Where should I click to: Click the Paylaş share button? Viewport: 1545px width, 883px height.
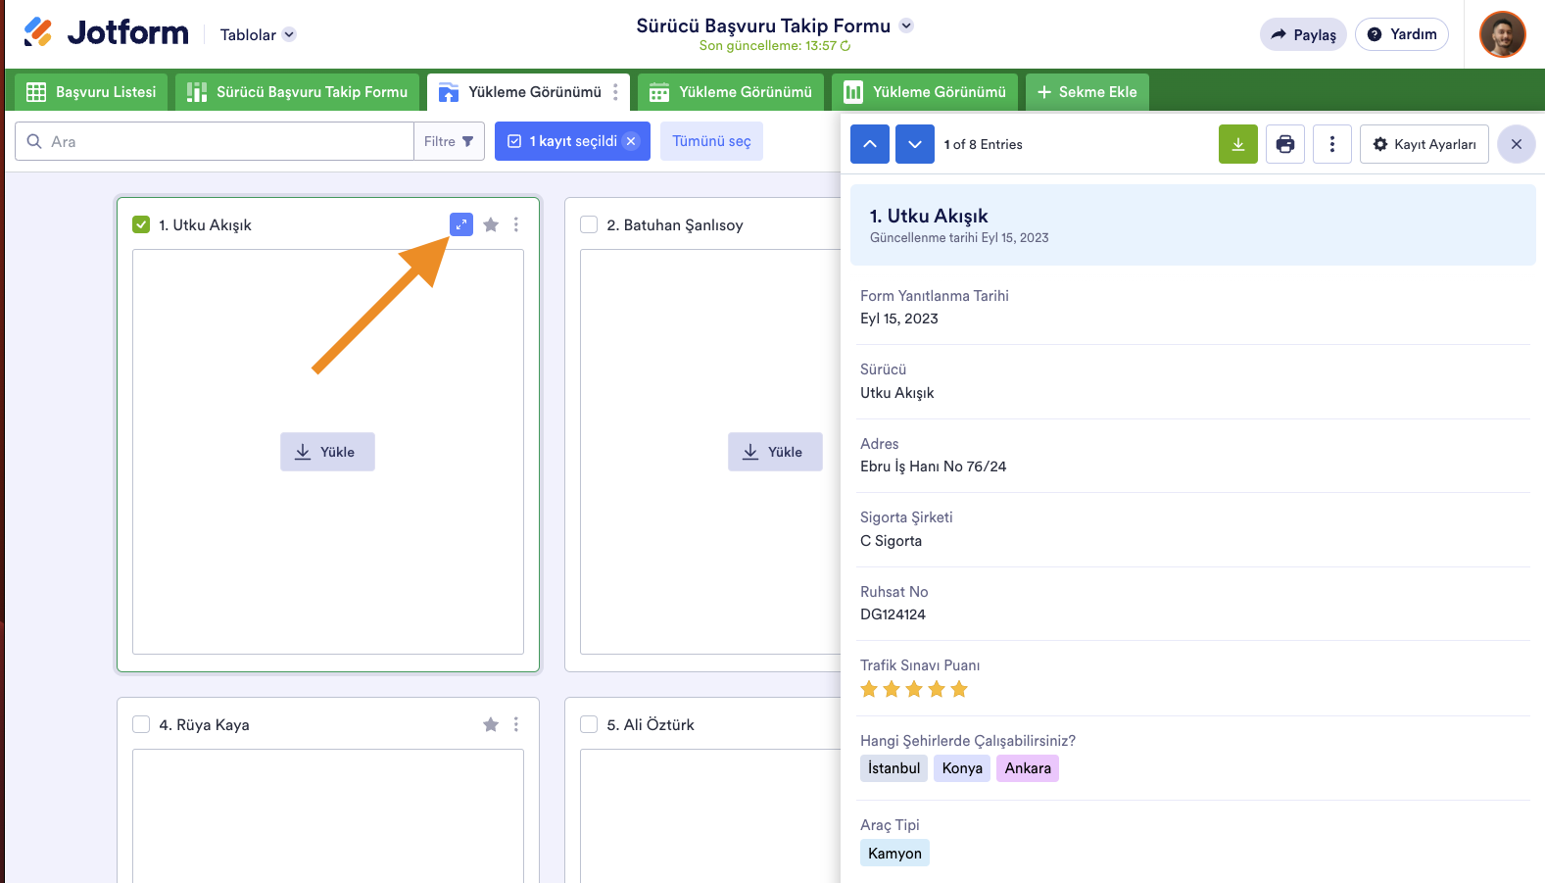coord(1302,34)
